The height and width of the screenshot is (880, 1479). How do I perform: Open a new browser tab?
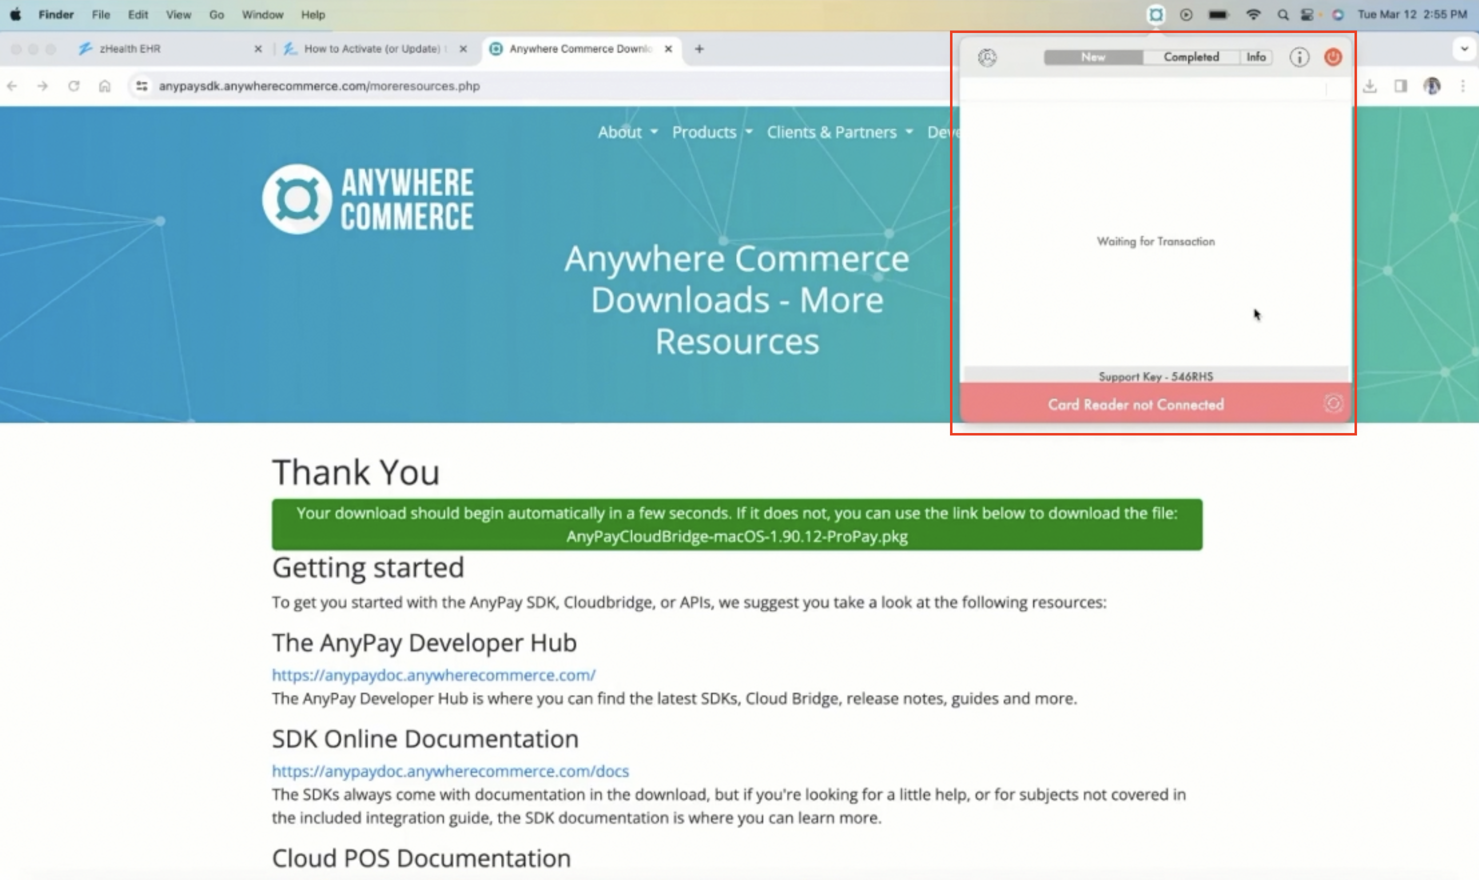[699, 48]
